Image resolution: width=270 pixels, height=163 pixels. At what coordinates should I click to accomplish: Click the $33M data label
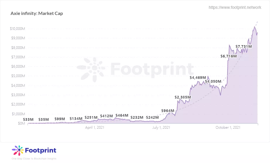pos(28,119)
